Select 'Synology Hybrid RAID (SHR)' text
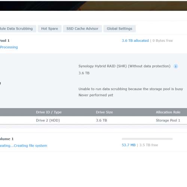Image resolution: width=187 pixels, height=187 pixels. [x=102, y=66]
